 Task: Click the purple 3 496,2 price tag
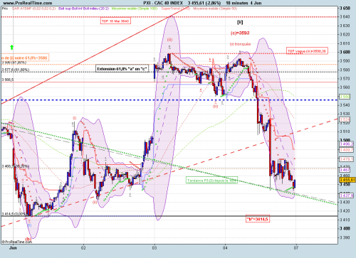click(x=347, y=144)
